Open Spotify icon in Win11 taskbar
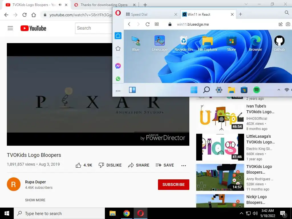Image resolution: width=292 pixels, height=219 pixels. click(257, 90)
